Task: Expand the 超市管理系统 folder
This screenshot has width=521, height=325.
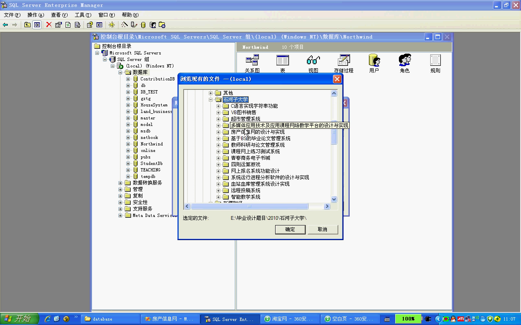Action: click(x=219, y=119)
